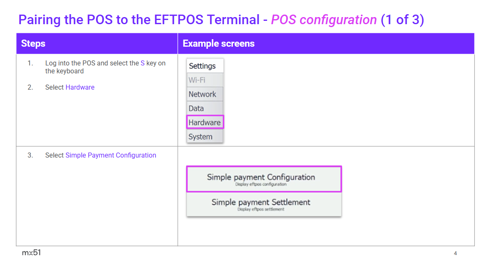This screenshot has width=479, height=268.
Task: Click the Example screens column header
Action: click(219, 44)
